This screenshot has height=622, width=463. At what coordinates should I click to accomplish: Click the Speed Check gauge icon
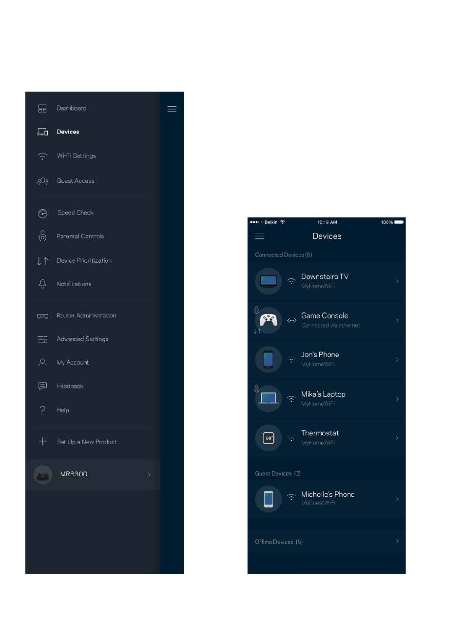click(42, 213)
